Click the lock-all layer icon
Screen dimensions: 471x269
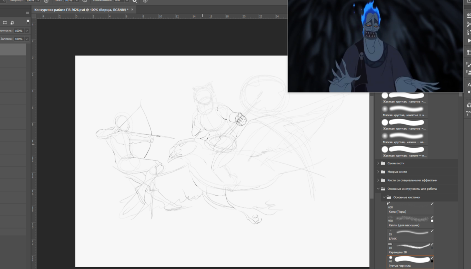[x=12, y=23]
